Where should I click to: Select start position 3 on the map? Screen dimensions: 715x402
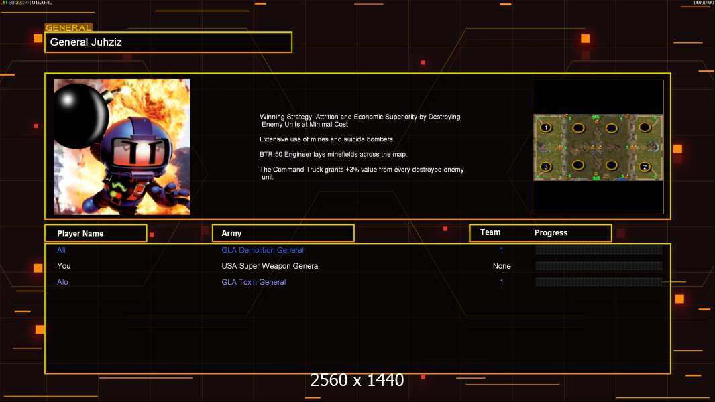coord(546,167)
